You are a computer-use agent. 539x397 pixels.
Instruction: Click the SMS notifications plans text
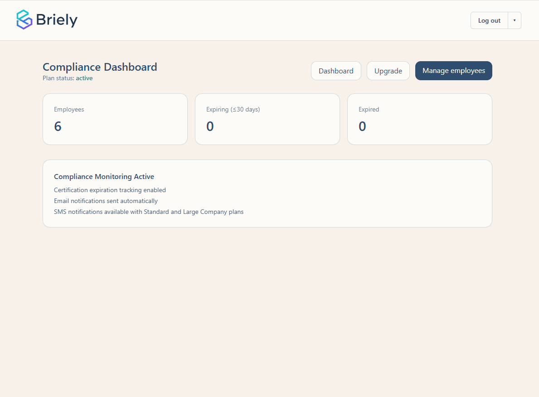pos(149,212)
